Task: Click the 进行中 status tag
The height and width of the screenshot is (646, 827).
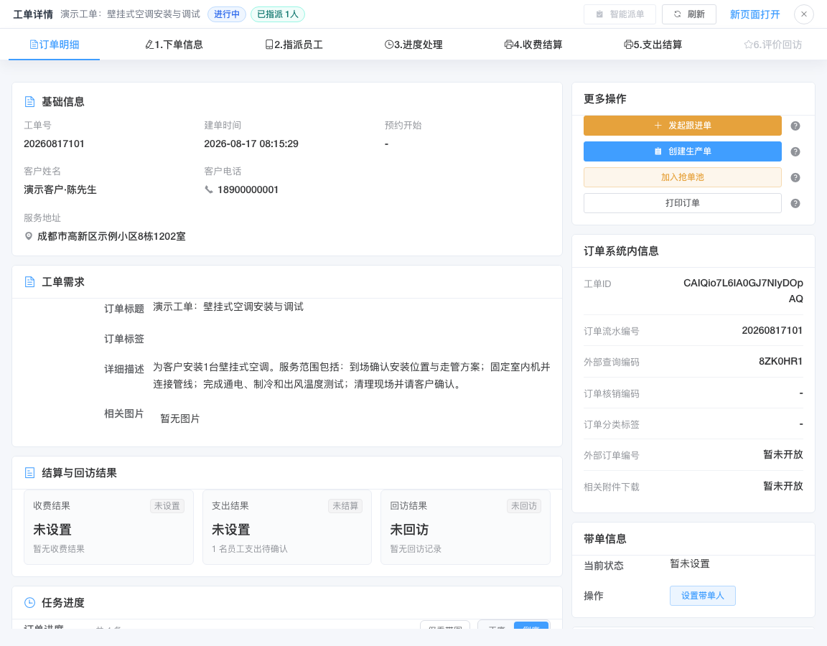Action: (x=227, y=14)
